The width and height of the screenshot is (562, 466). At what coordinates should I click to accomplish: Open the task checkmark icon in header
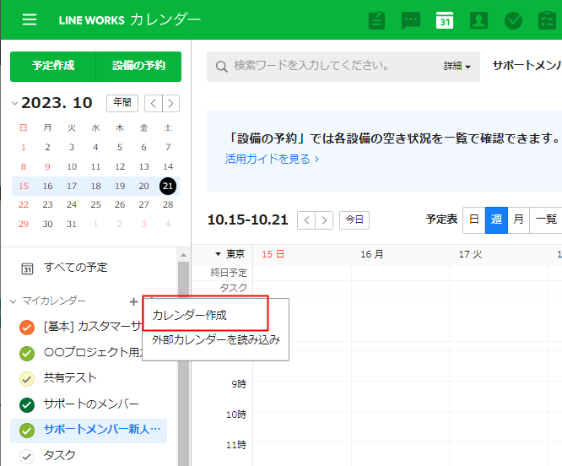click(x=512, y=20)
